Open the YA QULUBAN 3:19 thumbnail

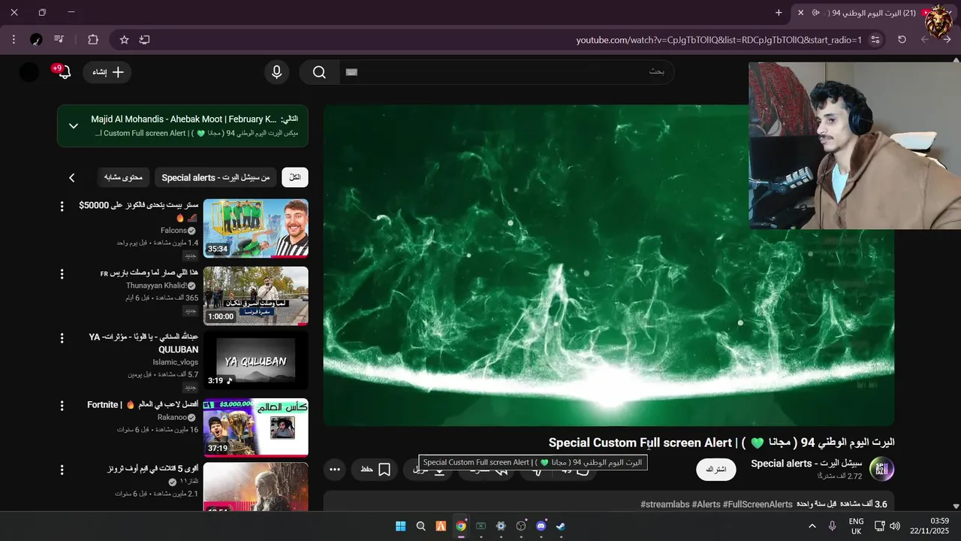255,361
